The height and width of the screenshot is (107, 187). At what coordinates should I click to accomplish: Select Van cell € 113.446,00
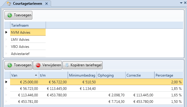tap(25, 95)
